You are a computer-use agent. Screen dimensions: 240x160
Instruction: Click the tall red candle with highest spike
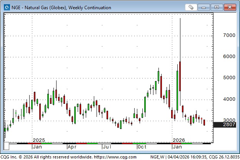tap(180, 76)
